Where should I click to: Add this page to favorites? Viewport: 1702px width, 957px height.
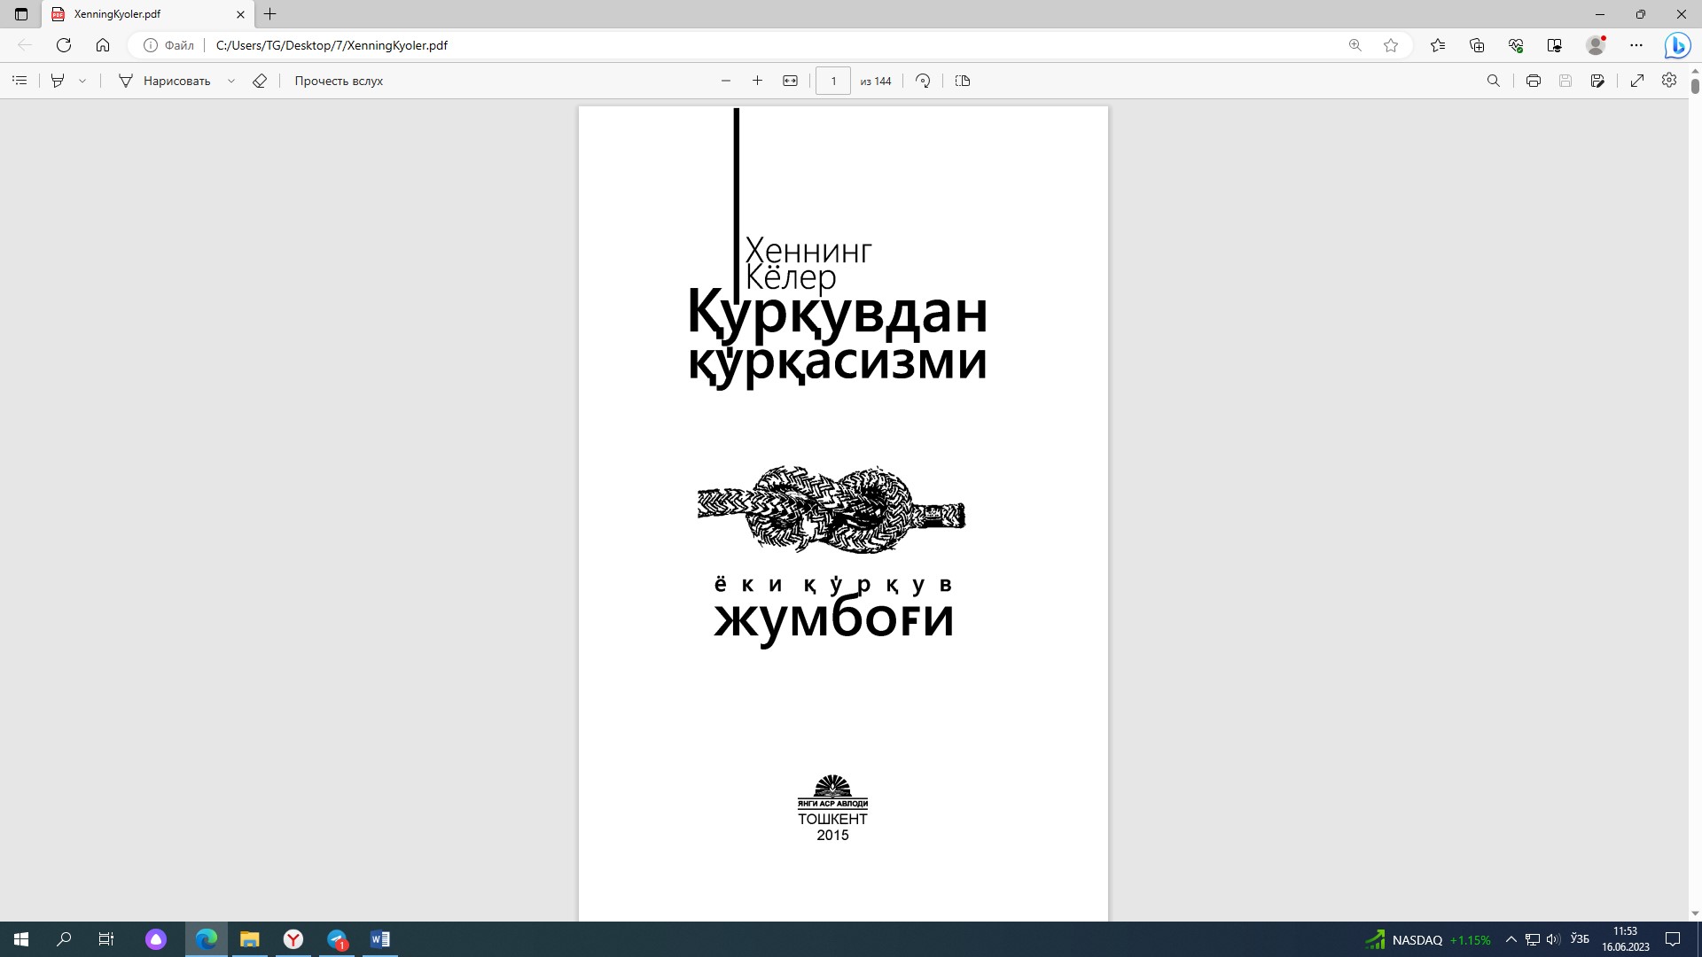pos(1391,45)
